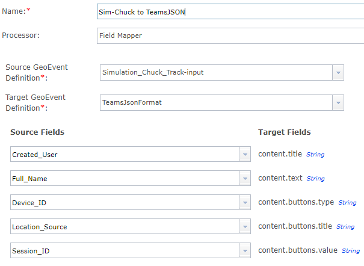Open the Target GeoEvent Definition dropdown arrow
This screenshot has height=266, width=364.
(x=338, y=102)
